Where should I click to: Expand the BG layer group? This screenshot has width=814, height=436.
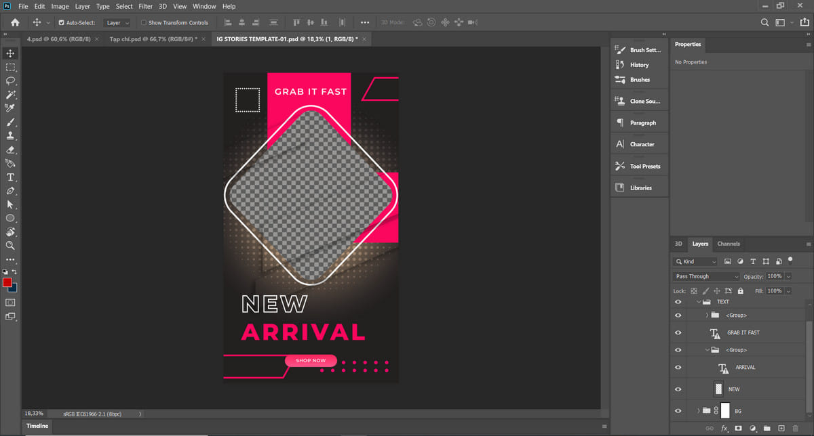[698, 411]
